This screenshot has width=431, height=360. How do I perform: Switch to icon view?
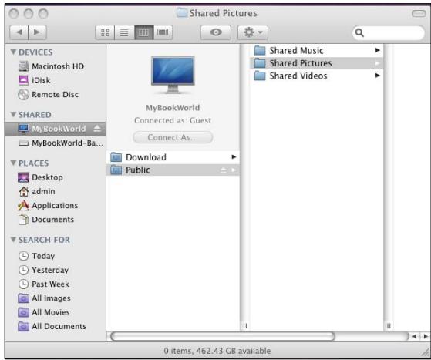pos(105,32)
